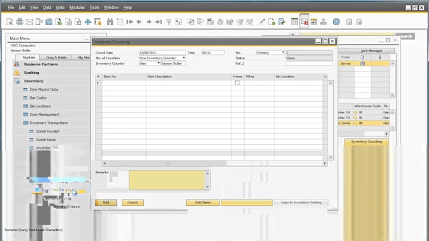Switch to Find mode with binoculars icon

click(110, 22)
